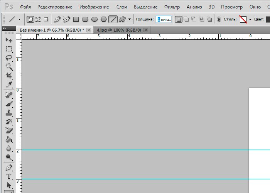Image resolution: width=270 pixels, height=193 pixels.
Task: Choose the Lasso tool
Action: click(x=8, y=58)
